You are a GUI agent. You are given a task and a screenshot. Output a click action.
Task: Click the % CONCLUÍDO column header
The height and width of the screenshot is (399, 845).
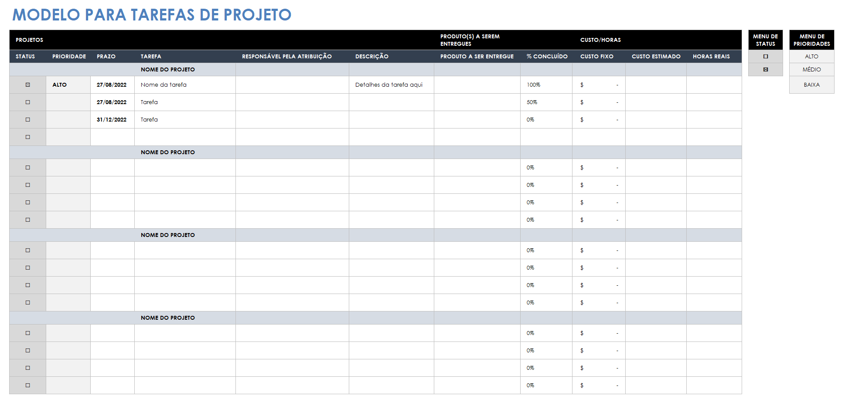point(547,57)
